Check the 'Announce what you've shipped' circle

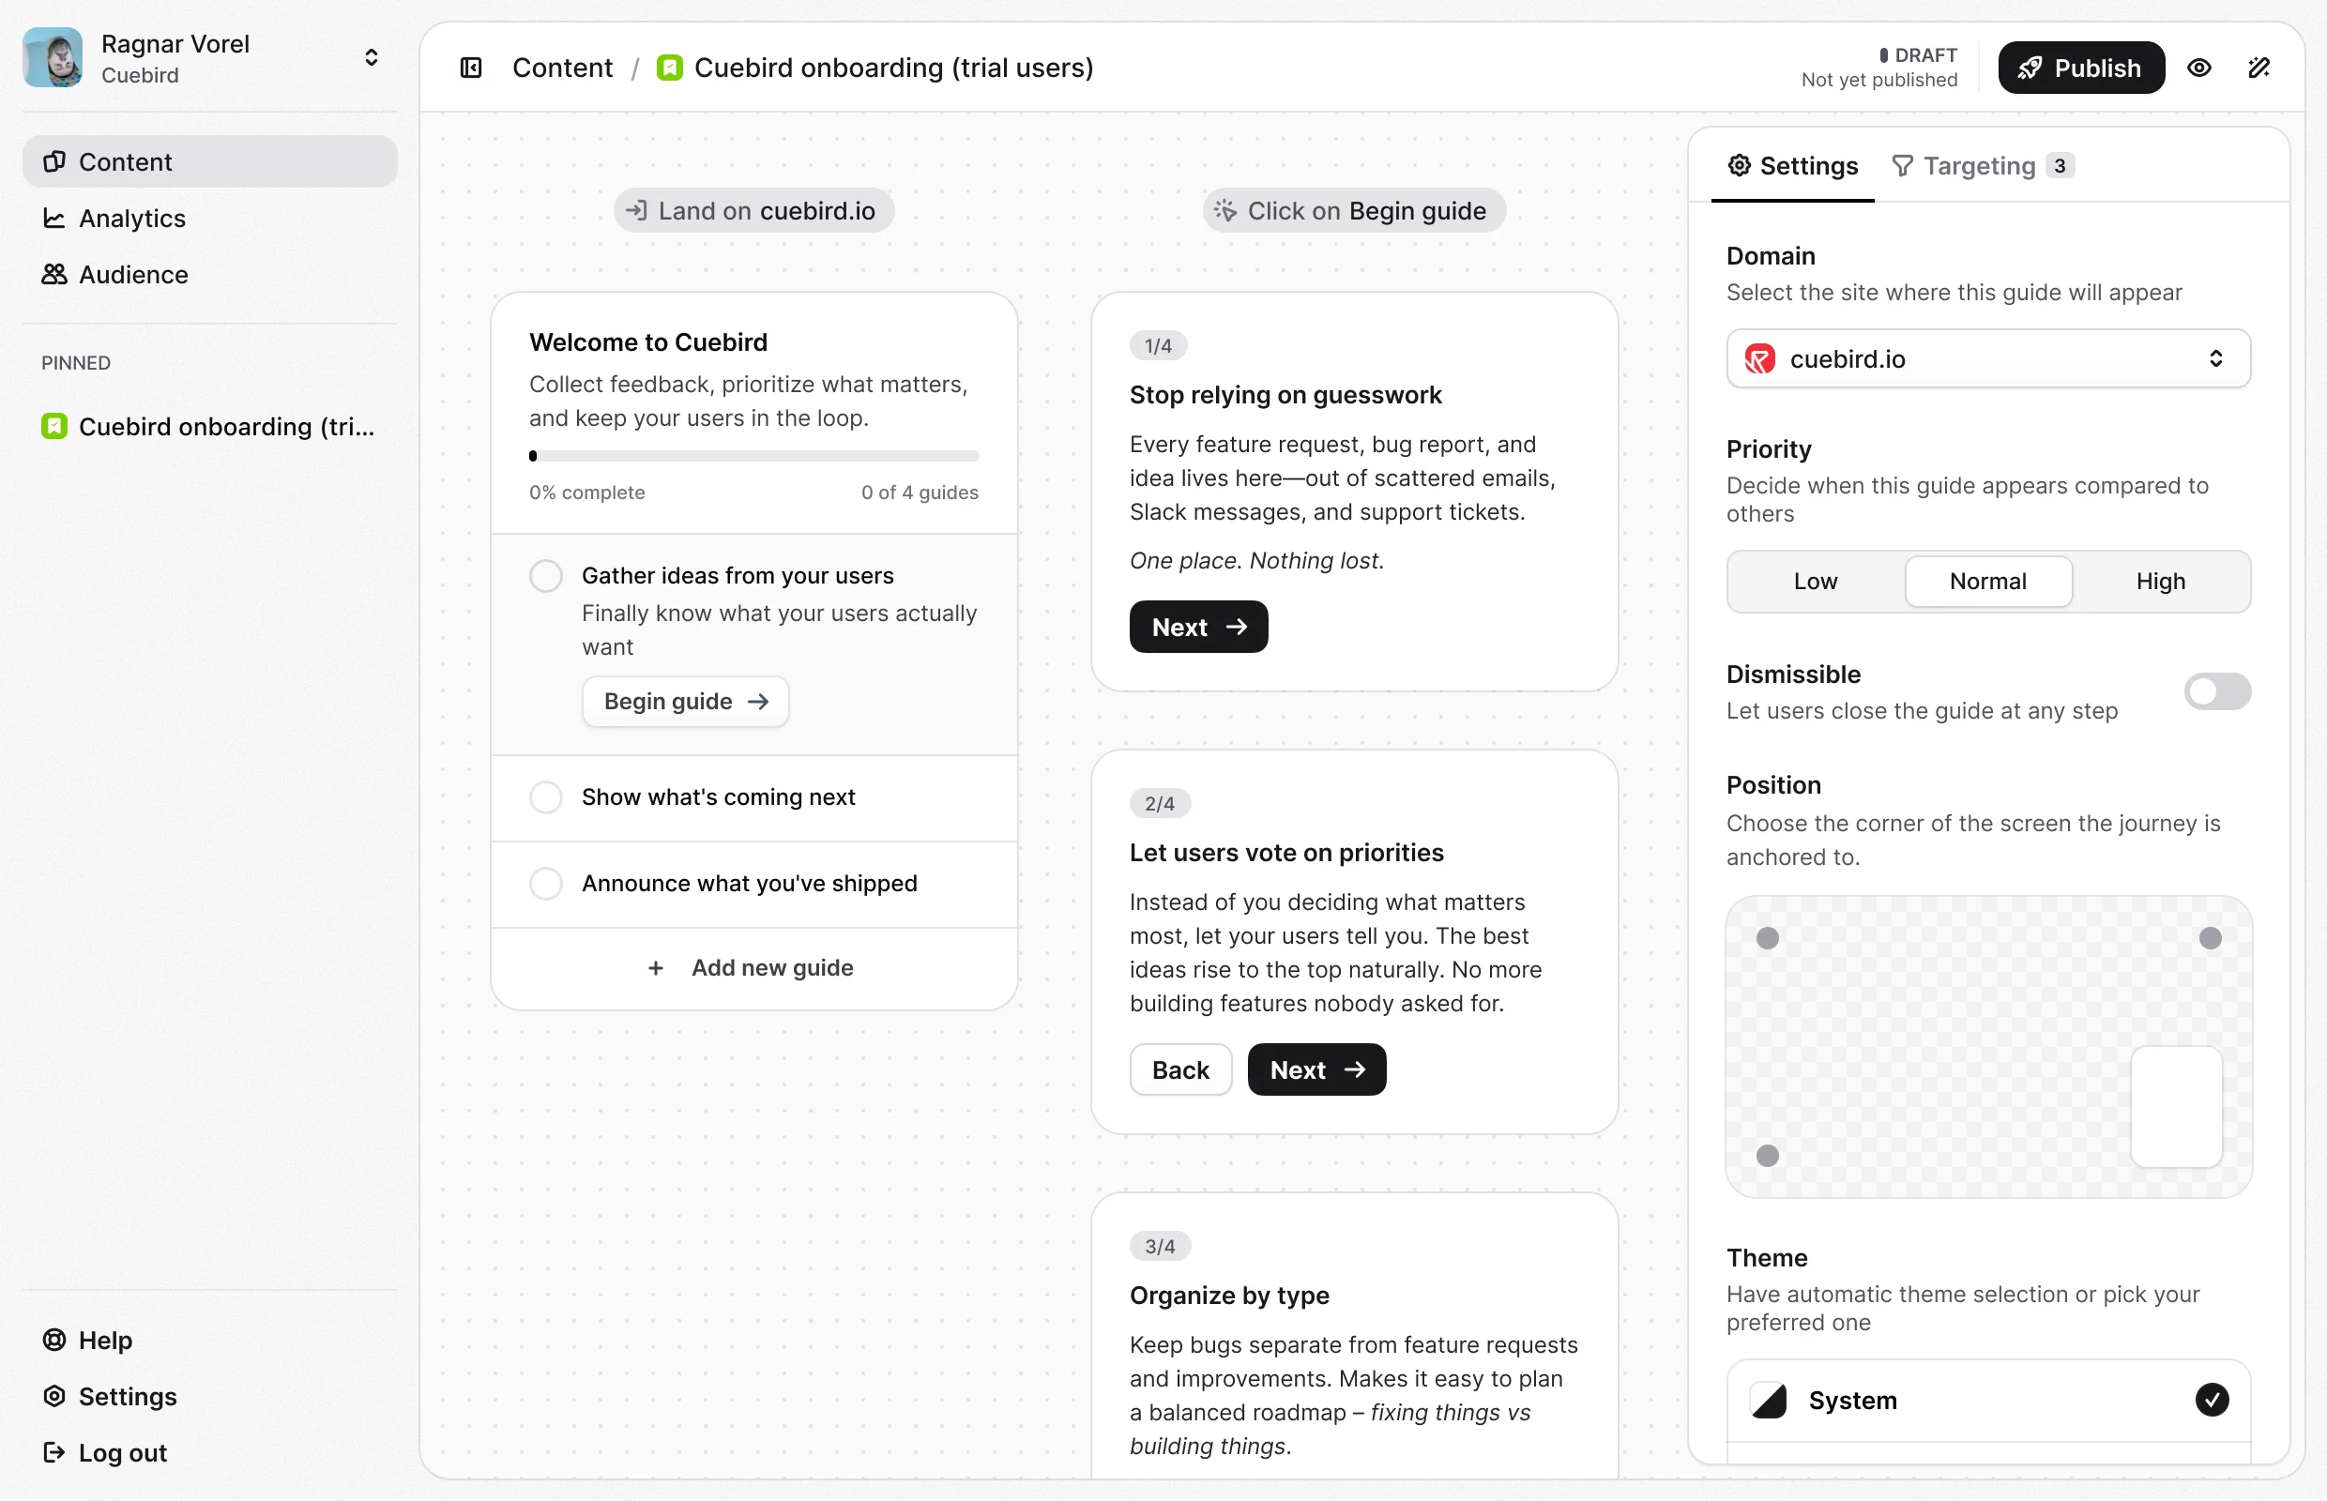(x=546, y=883)
